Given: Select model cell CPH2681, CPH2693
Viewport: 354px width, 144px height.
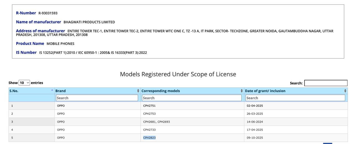Looking at the screenshot, I should [x=157, y=122].
